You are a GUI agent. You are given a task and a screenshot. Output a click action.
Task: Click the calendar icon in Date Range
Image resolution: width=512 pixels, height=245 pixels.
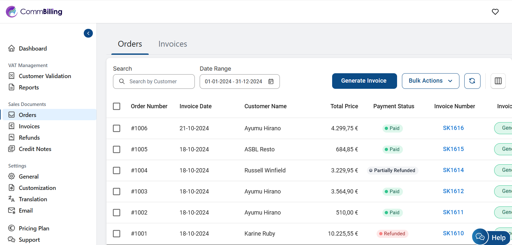[x=271, y=81]
